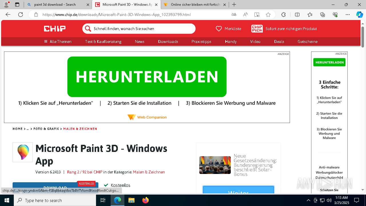Viewport: 366px width, 206px height.
Task: Click the taskbar search box
Action: pos(55,200)
